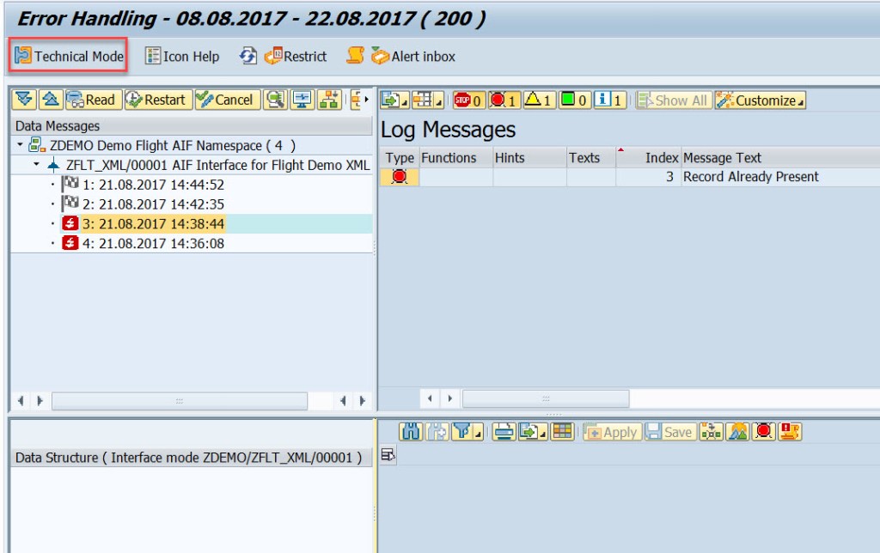Select ZFLT_XML/00001 AIF Interface for Flight Demo XML
Screen dimensions: 880x553
(217, 165)
